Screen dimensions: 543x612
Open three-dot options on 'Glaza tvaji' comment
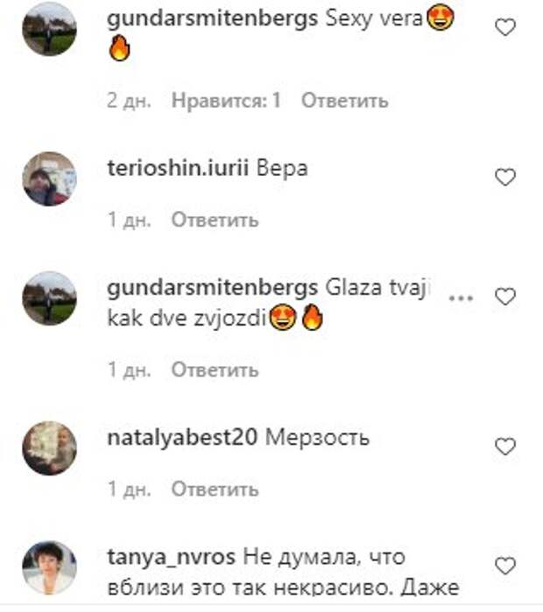coord(461,299)
